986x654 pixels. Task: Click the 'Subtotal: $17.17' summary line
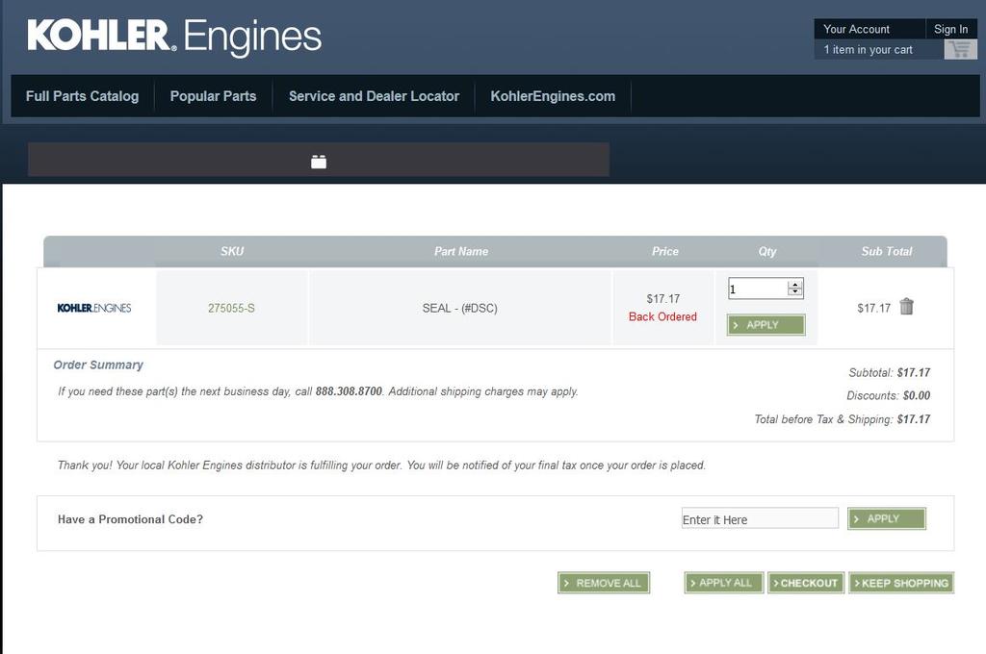click(889, 372)
